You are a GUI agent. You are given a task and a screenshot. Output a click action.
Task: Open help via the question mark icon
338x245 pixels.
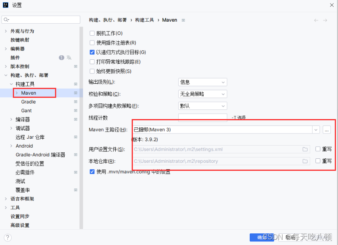tap(8, 238)
